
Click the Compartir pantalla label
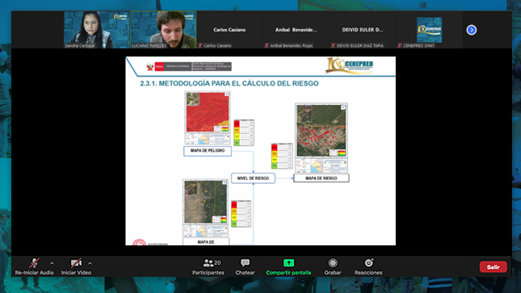pos(288,273)
